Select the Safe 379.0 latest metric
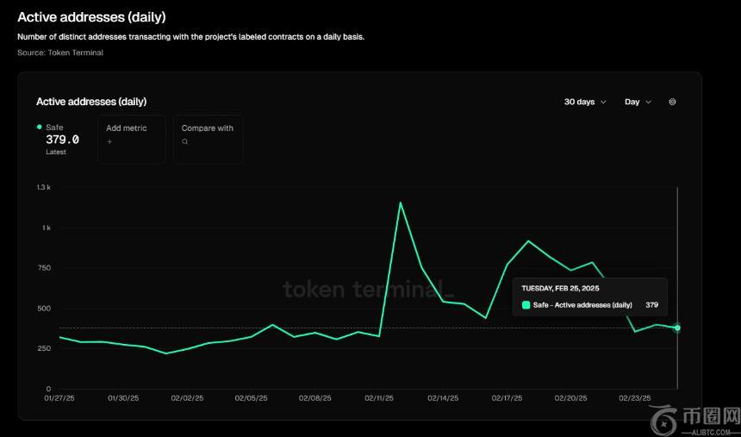The width and height of the screenshot is (741, 437). (58, 139)
